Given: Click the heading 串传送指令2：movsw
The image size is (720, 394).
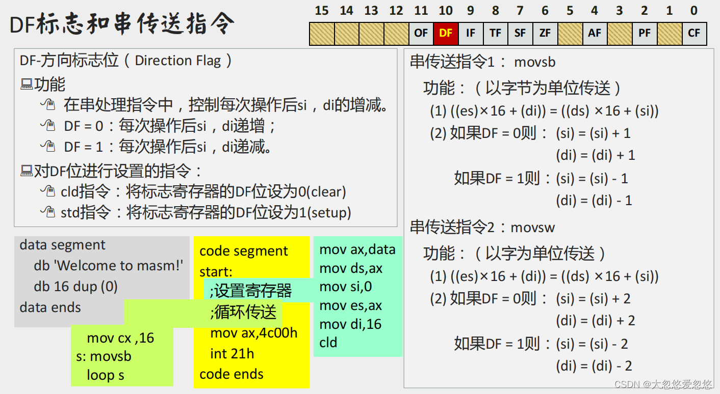Looking at the screenshot, I should tap(482, 227).
